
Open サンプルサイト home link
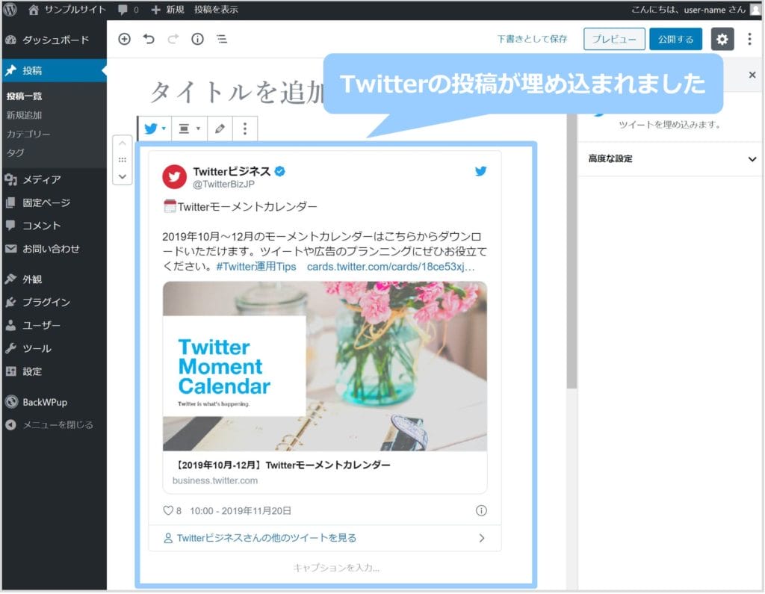click(67, 10)
